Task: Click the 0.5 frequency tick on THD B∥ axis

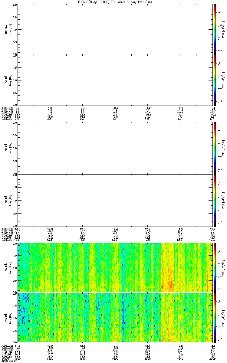Action: pyautogui.click(x=15, y=213)
